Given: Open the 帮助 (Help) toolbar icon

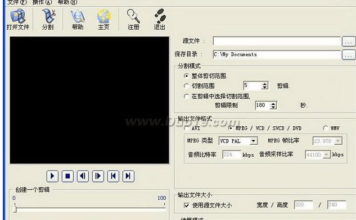Looking at the screenshot, I should point(78,19).
